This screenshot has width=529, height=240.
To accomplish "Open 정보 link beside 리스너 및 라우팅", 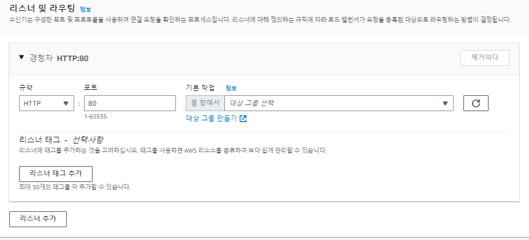I will [85, 9].
